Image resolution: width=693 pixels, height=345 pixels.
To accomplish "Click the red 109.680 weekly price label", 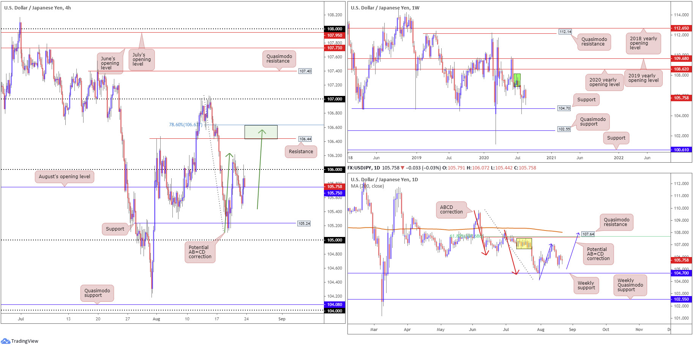I will [x=681, y=58].
